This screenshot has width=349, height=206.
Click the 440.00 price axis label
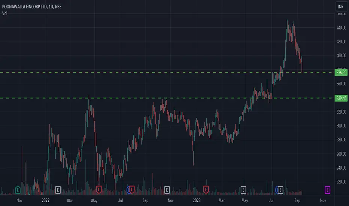[x=341, y=28]
